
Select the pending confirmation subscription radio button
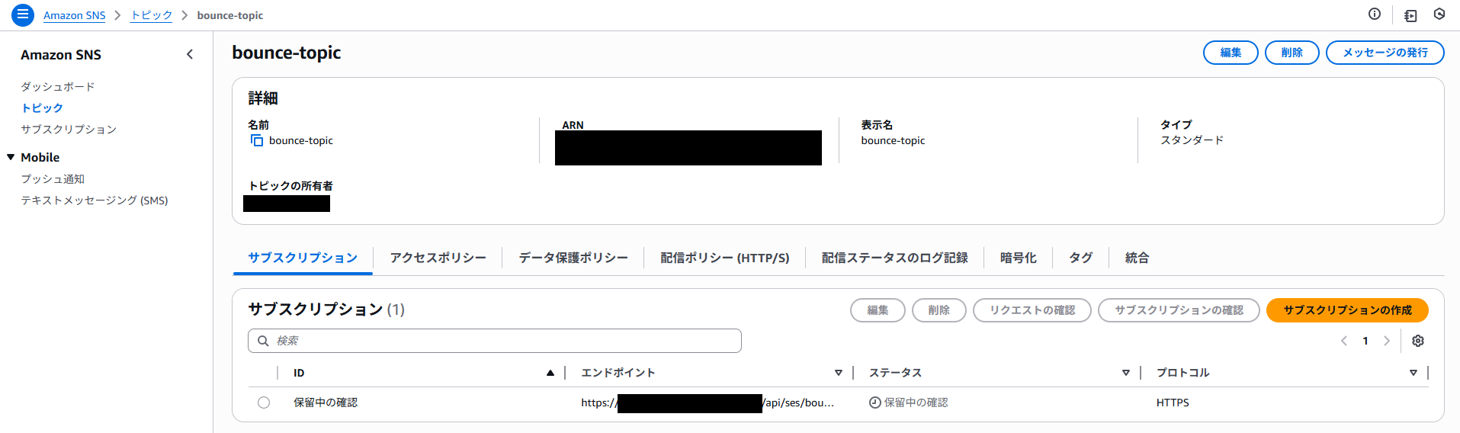[264, 403]
